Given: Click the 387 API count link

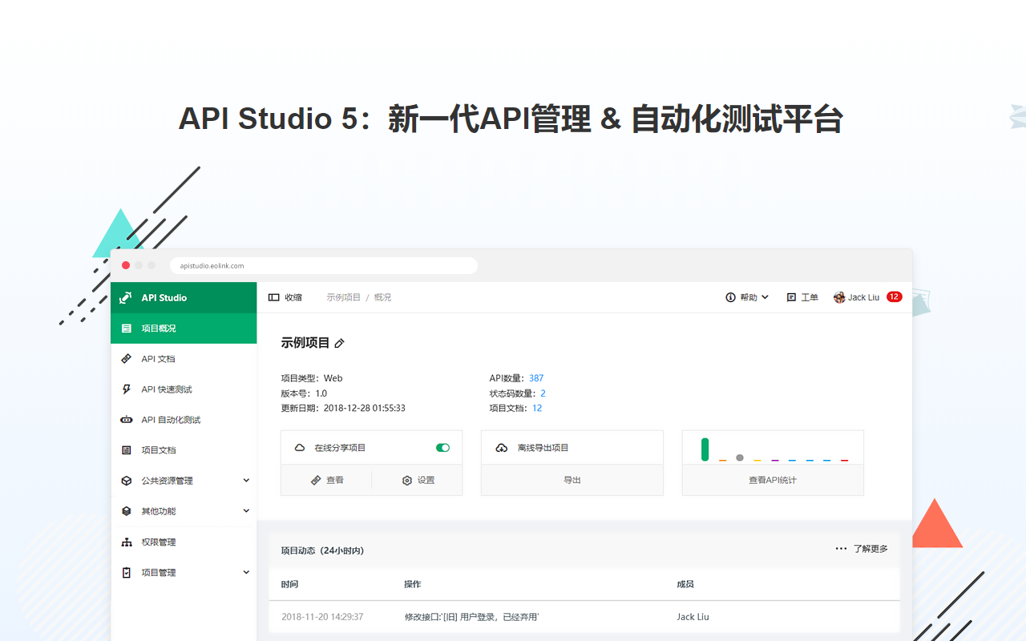Looking at the screenshot, I should coord(535,377).
